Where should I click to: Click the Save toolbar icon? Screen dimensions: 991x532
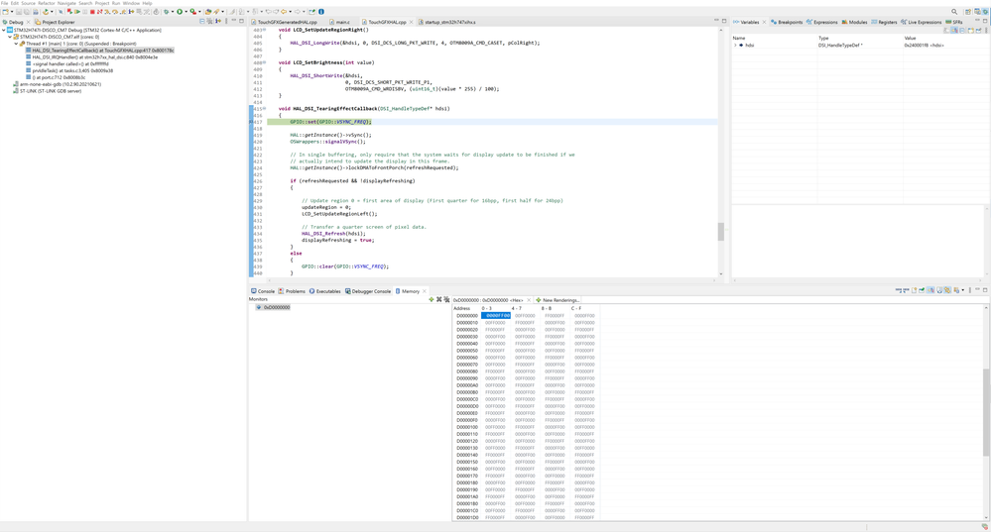pos(19,11)
